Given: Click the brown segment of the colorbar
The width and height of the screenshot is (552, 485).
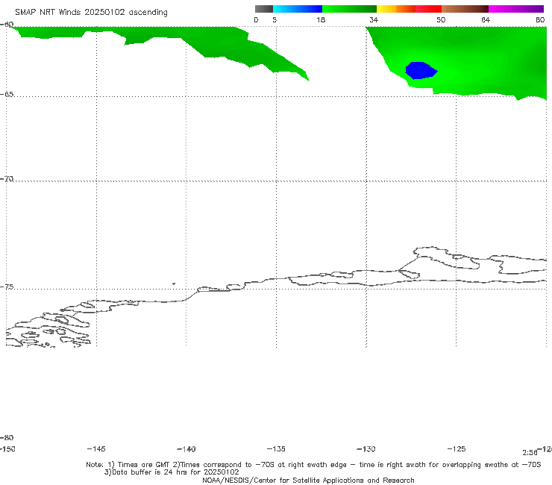Looking at the screenshot, I should click(465, 9).
